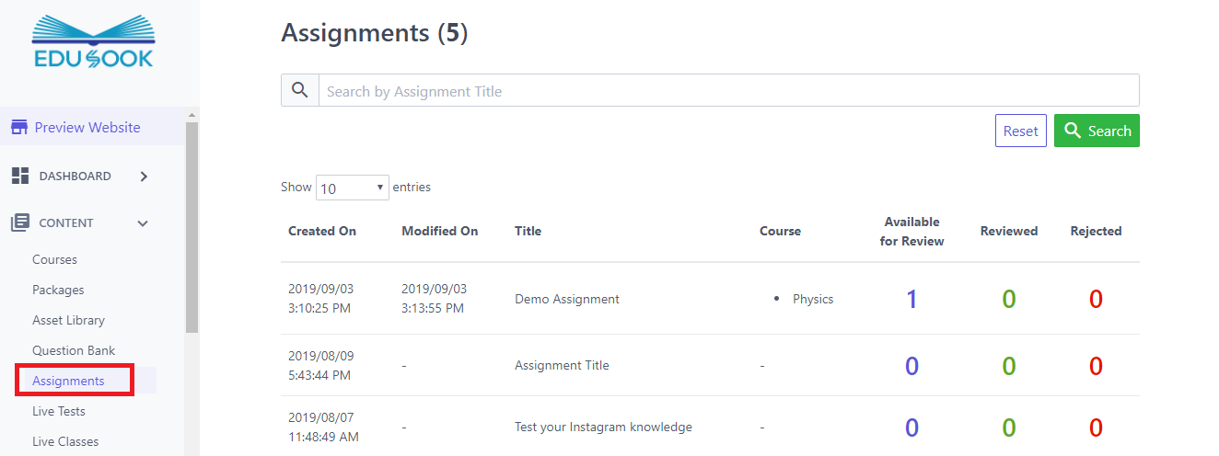Click the Dashboard grid icon

coord(19,176)
